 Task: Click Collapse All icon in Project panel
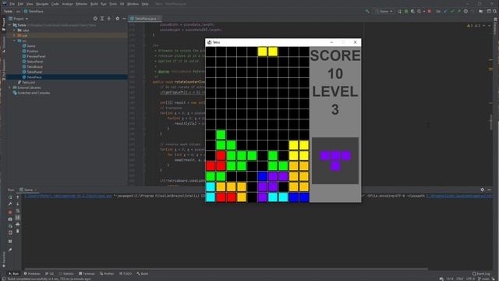pyautogui.click(x=109, y=19)
